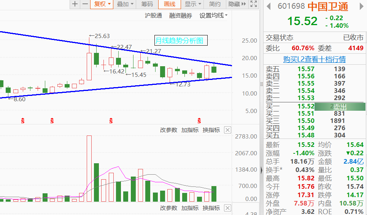The image size is (367, 215).
Task: Click the 沪股通 label
Action: [x=153, y=16]
